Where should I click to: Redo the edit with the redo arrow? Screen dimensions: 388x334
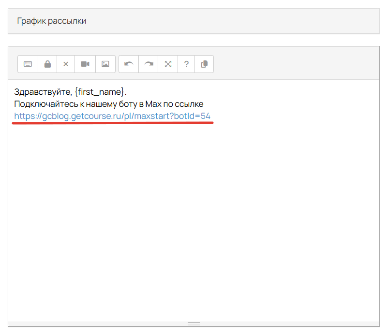tap(148, 64)
